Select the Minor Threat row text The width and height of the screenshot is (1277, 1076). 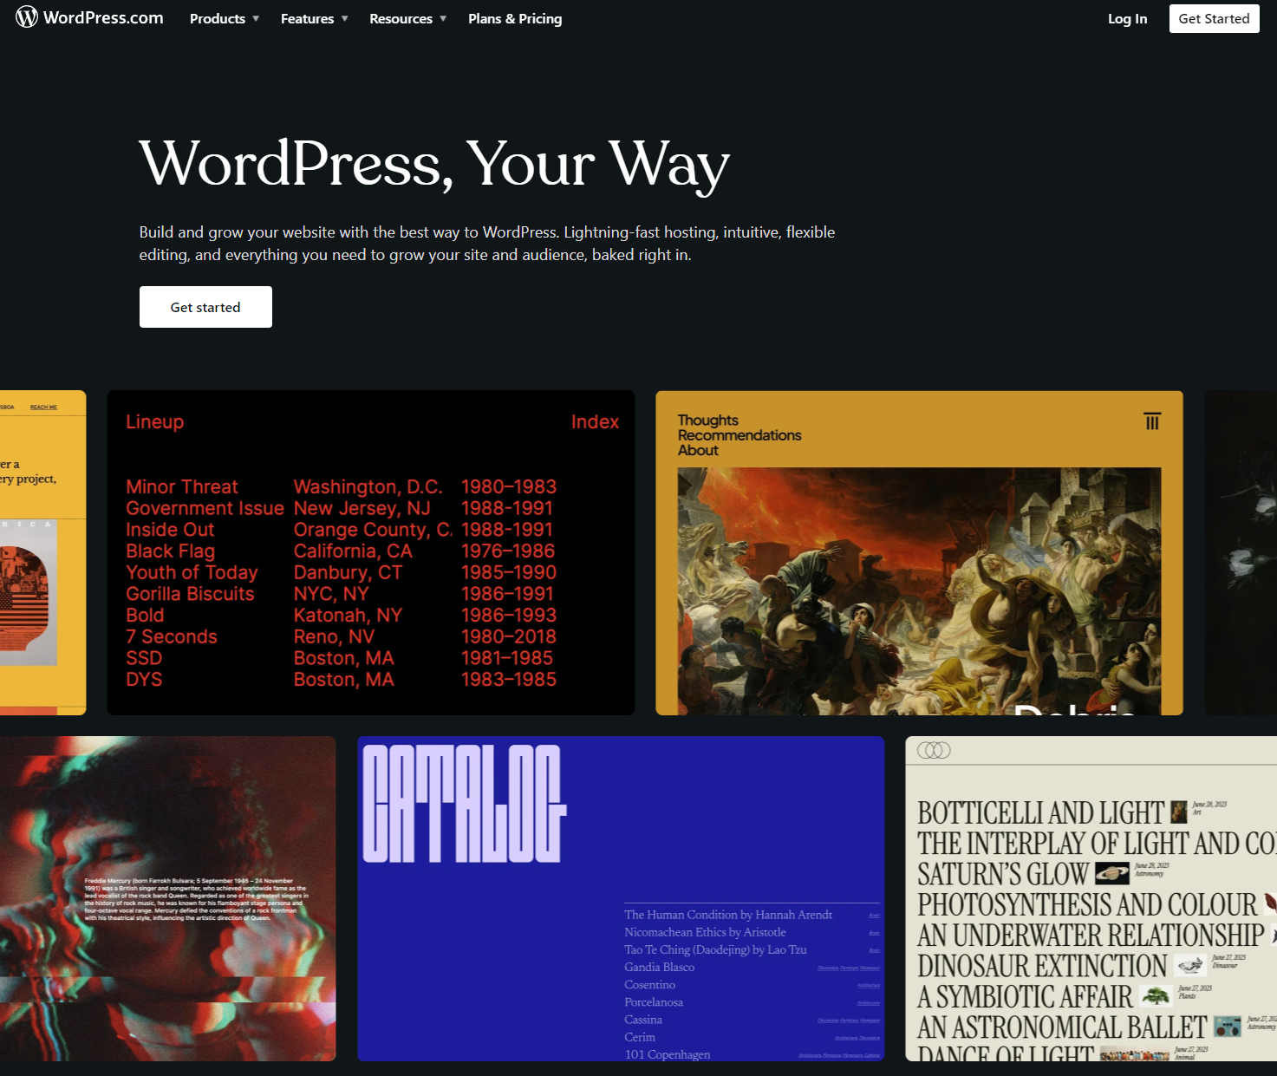[182, 486]
